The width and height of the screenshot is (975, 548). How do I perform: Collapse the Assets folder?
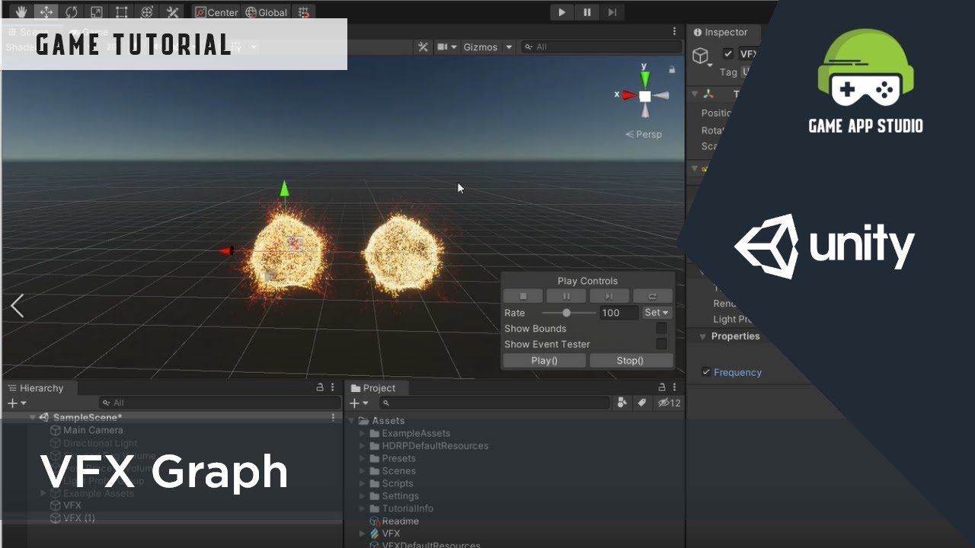tap(351, 421)
